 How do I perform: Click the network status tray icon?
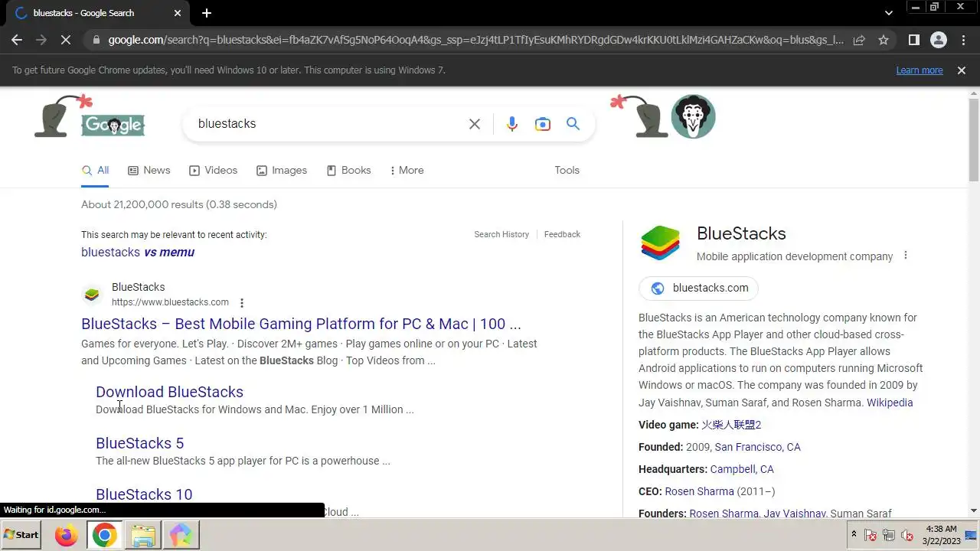coord(889,535)
